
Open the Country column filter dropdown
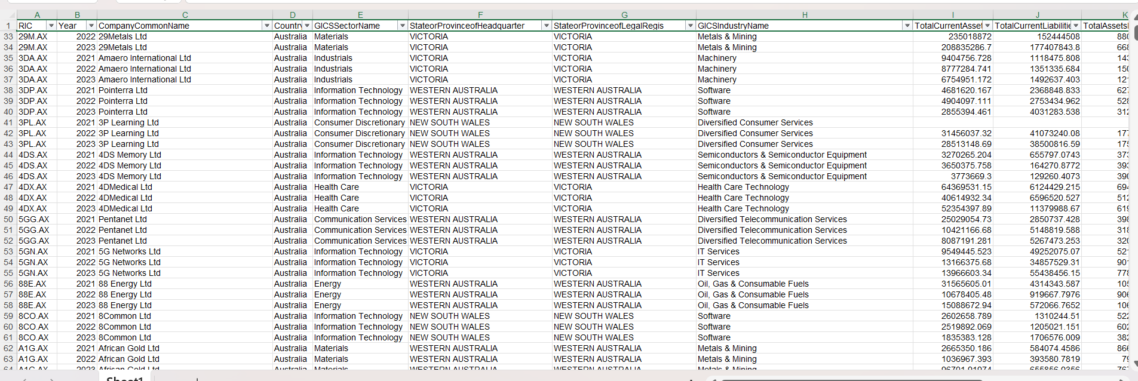[307, 26]
